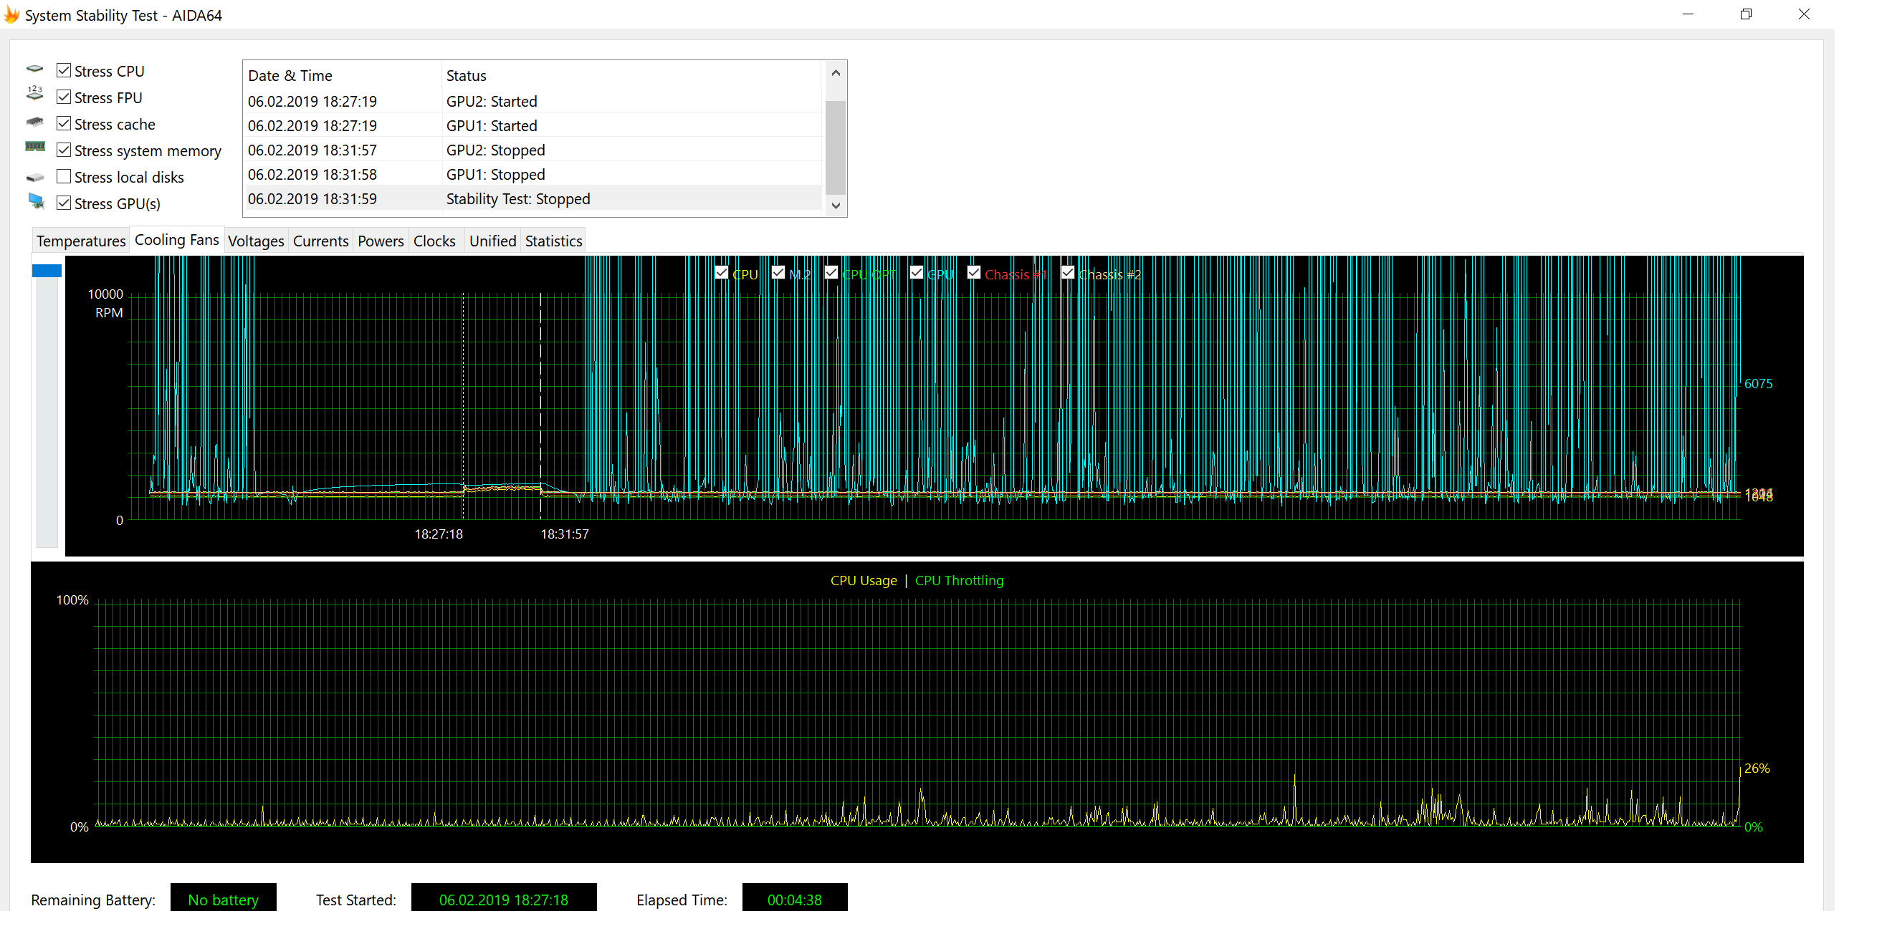Click the monitor icon beside Stress GPU(s)
The image size is (1882, 944).
click(36, 201)
